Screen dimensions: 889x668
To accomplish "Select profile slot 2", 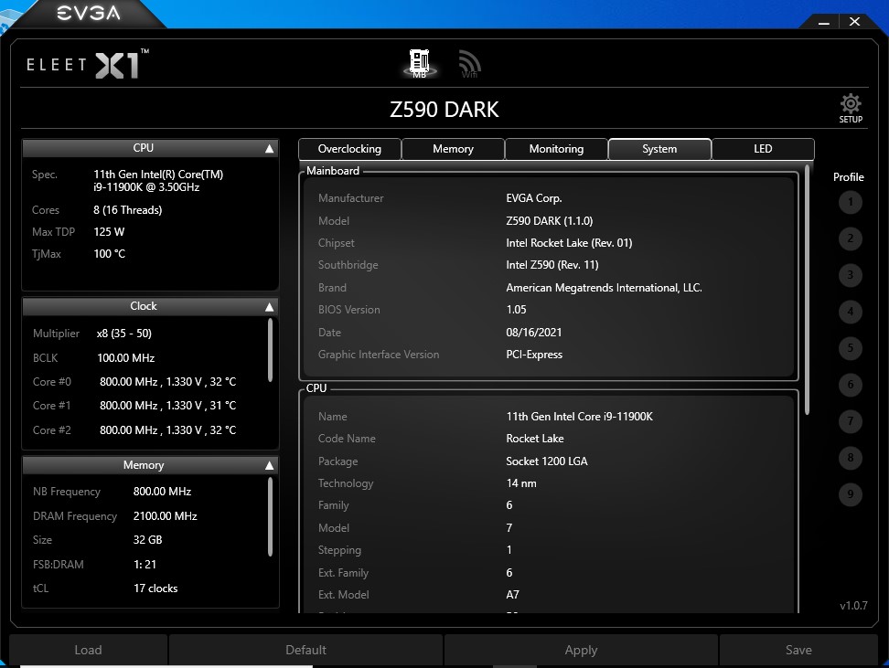I will coord(850,239).
